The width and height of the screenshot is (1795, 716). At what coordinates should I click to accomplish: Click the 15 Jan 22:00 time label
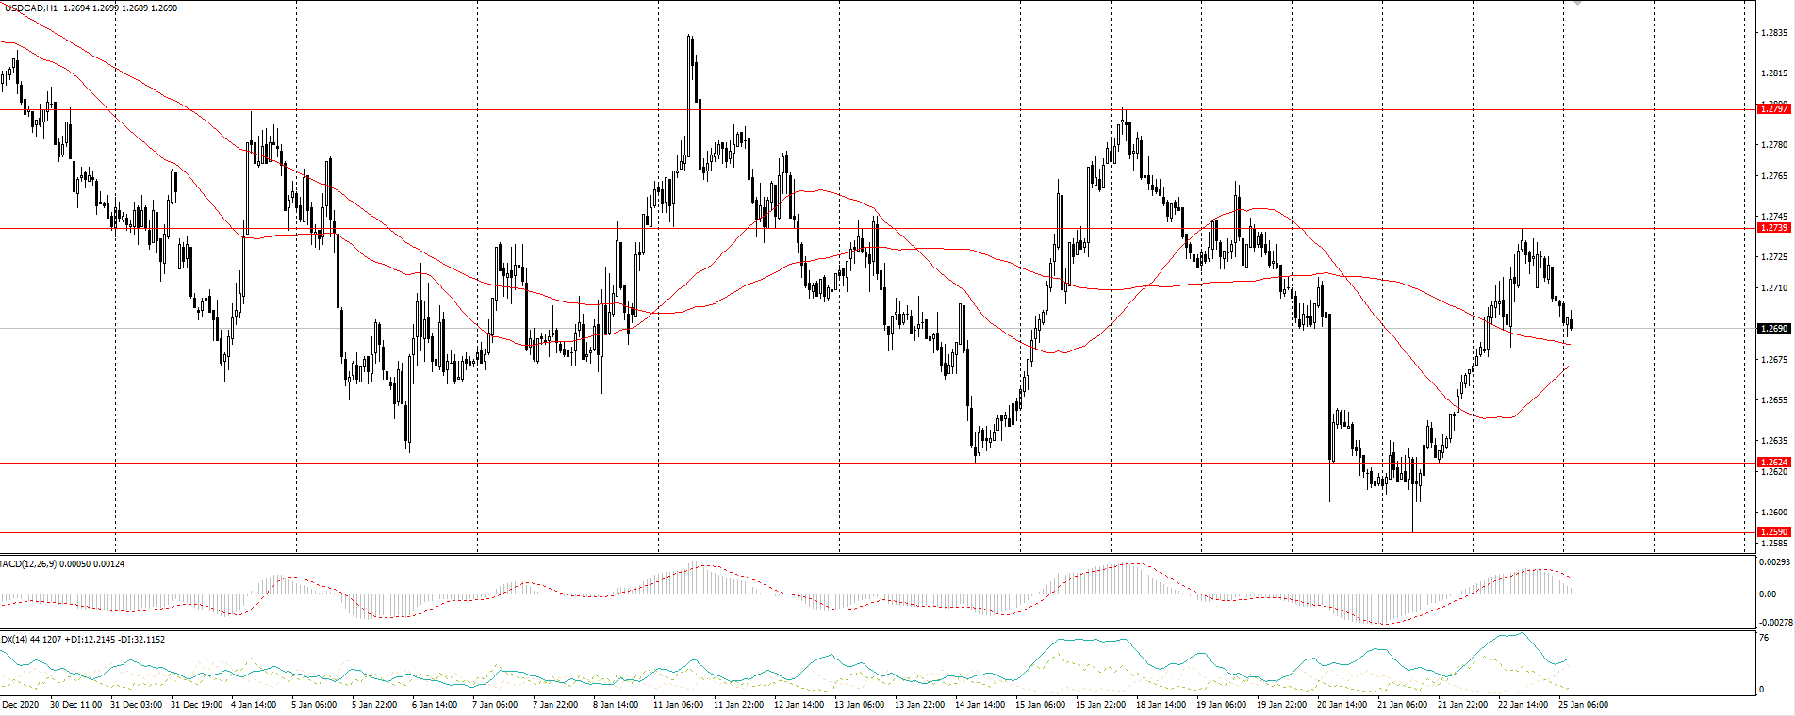click(1100, 705)
